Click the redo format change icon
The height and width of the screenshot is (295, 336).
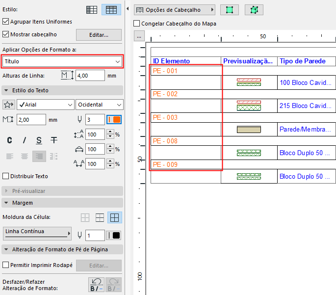coord(113,285)
